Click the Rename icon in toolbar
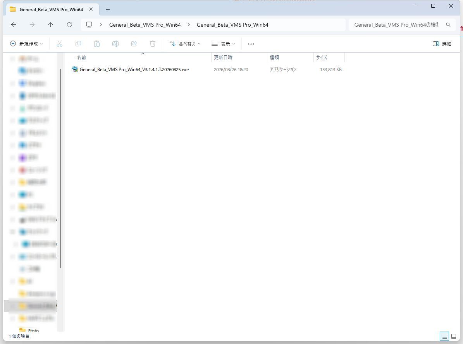This screenshot has width=463, height=344. [115, 44]
